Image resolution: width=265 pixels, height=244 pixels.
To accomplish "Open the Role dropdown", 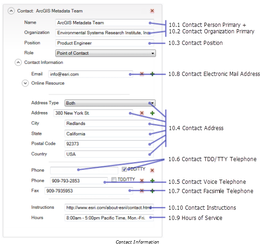I will pos(105,53).
